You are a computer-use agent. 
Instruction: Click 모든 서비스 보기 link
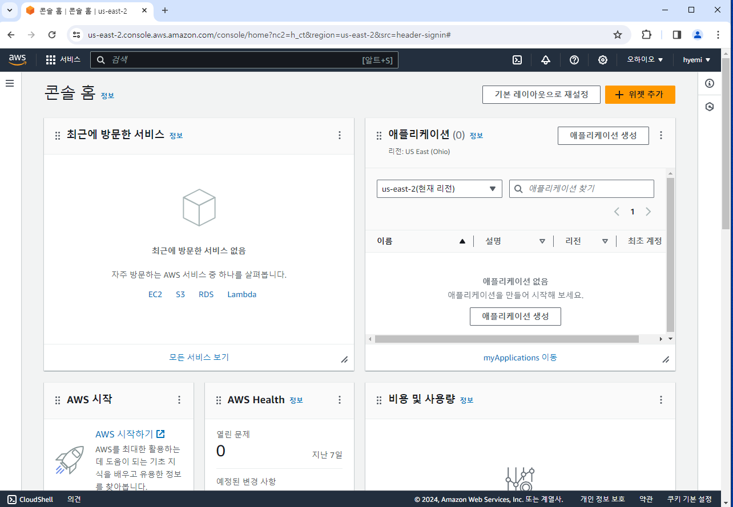pyautogui.click(x=199, y=358)
